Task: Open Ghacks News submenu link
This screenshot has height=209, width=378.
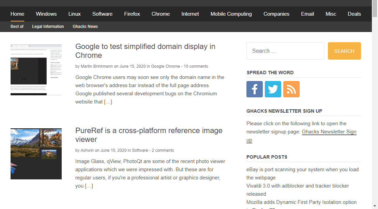Action: click(x=85, y=27)
